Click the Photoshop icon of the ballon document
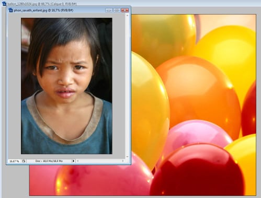This screenshot has width=261, height=198. coord(4,4)
